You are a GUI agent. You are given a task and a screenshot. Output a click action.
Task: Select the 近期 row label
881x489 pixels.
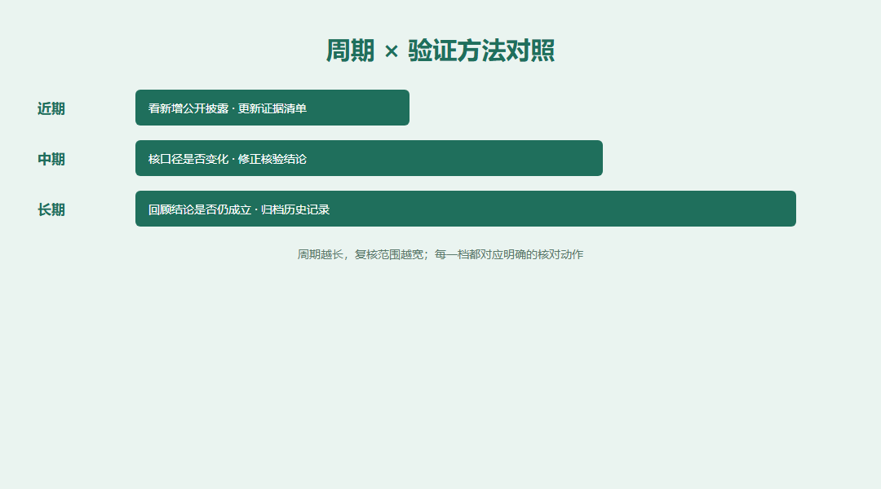coord(51,108)
